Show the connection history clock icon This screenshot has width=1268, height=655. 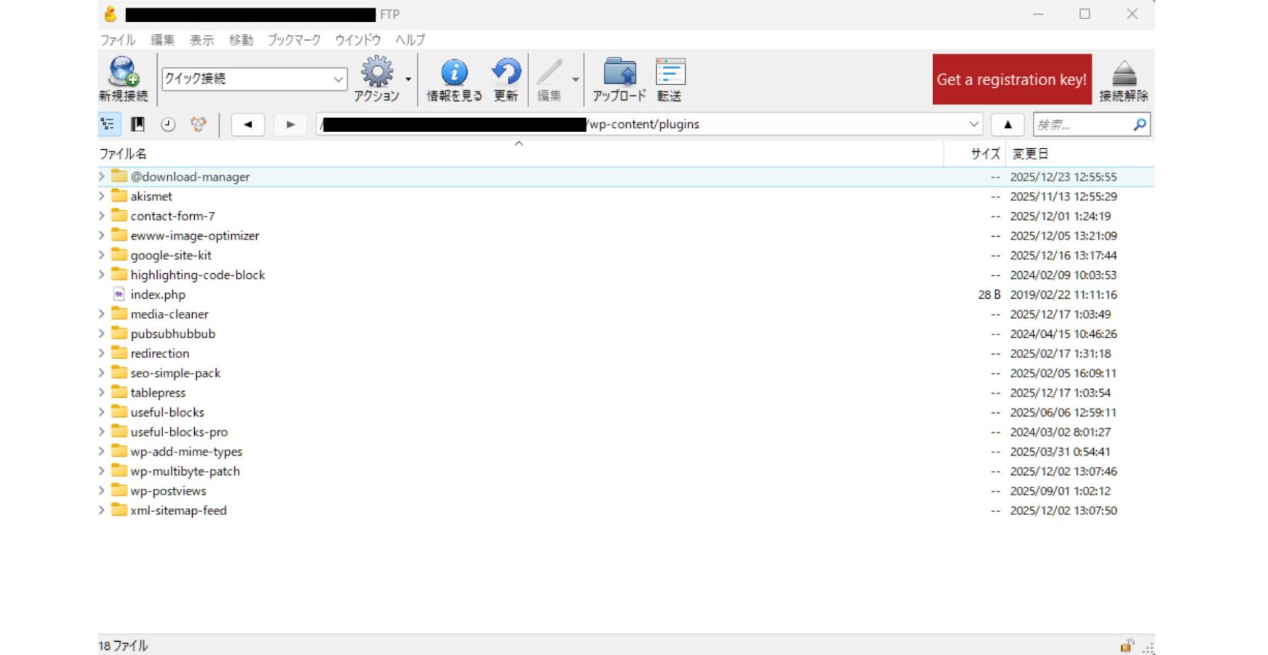coord(168,125)
